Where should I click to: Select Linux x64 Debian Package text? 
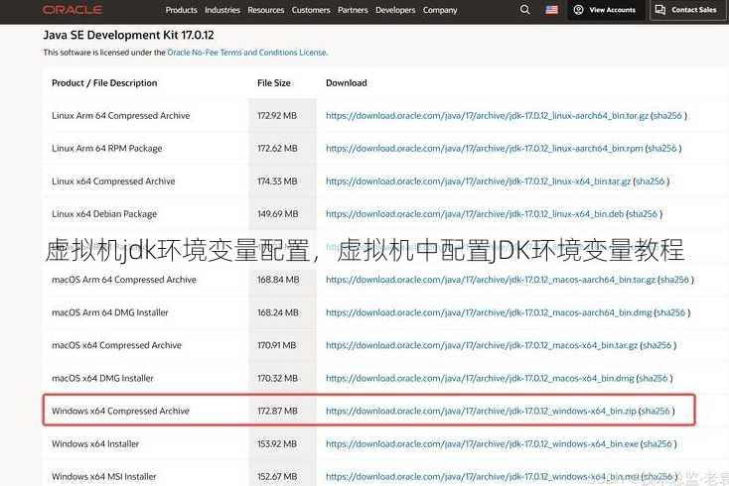(x=104, y=214)
